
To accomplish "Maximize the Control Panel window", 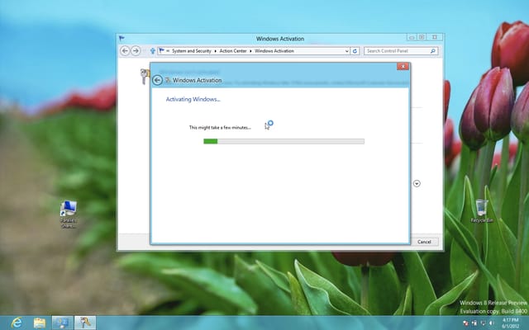I will tap(422, 37).
